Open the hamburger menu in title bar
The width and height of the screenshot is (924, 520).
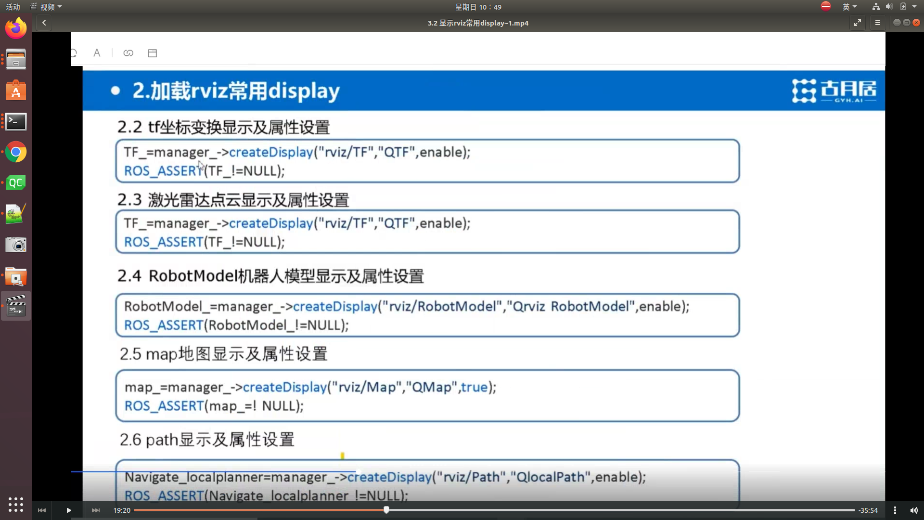click(877, 23)
